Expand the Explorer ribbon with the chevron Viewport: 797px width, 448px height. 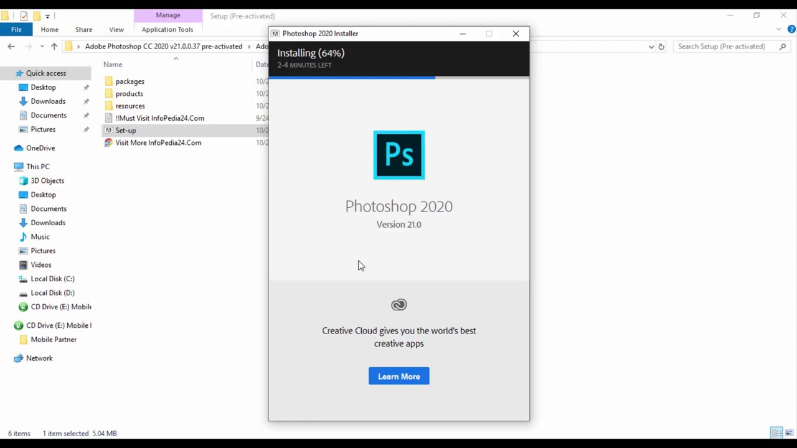point(779,29)
